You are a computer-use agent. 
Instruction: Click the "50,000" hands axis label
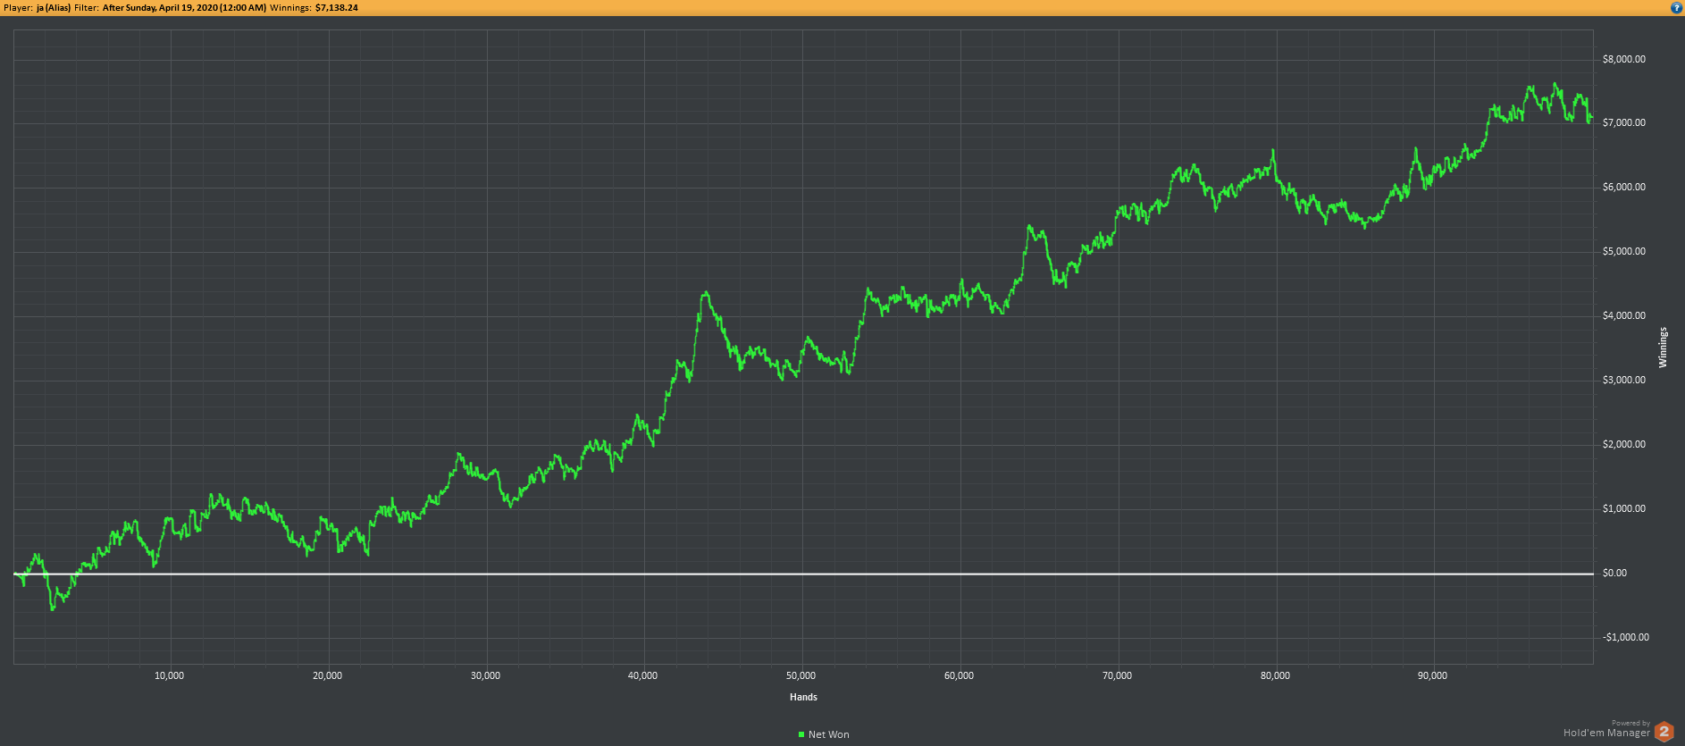[x=801, y=675]
